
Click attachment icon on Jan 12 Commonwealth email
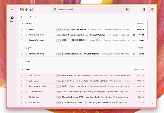[134, 54]
